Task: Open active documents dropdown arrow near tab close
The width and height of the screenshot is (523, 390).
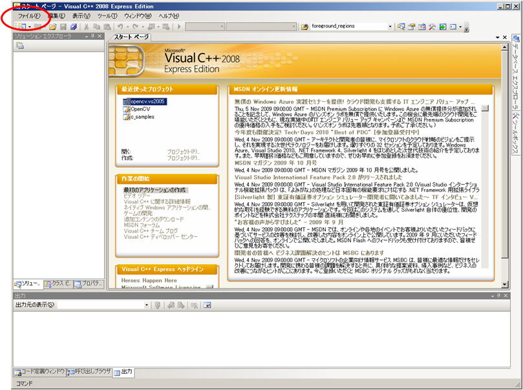Action: click(x=498, y=37)
